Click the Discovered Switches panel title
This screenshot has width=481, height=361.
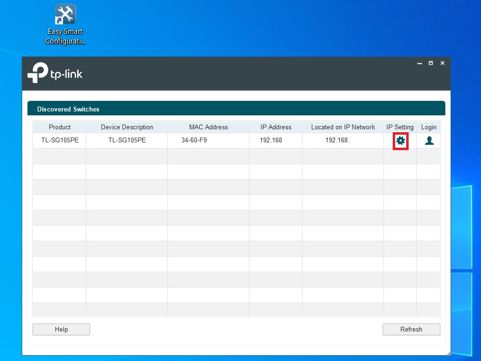68,109
